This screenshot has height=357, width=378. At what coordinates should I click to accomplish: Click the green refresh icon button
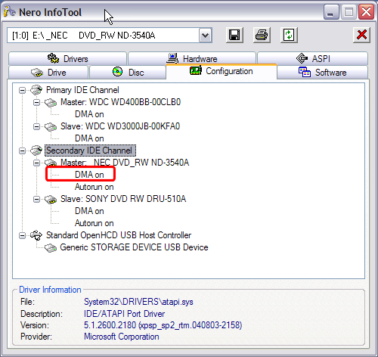tap(289, 35)
